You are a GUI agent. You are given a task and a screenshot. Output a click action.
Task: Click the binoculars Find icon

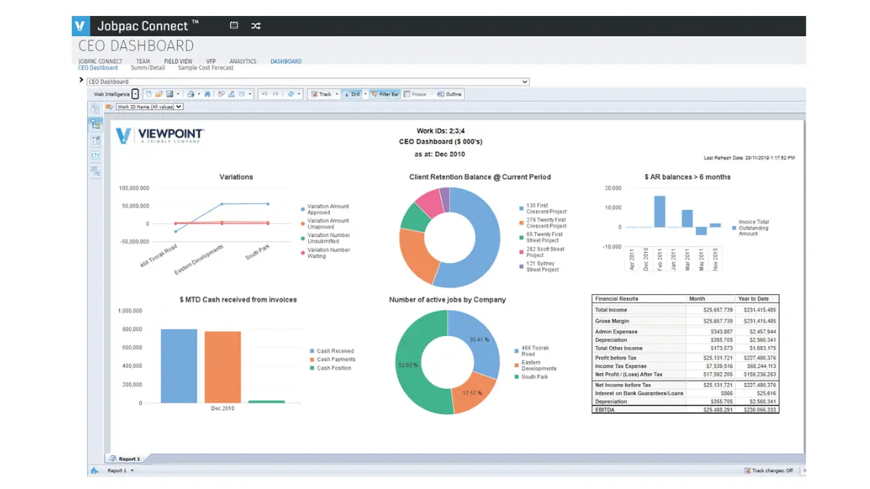[x=207, y=94]
